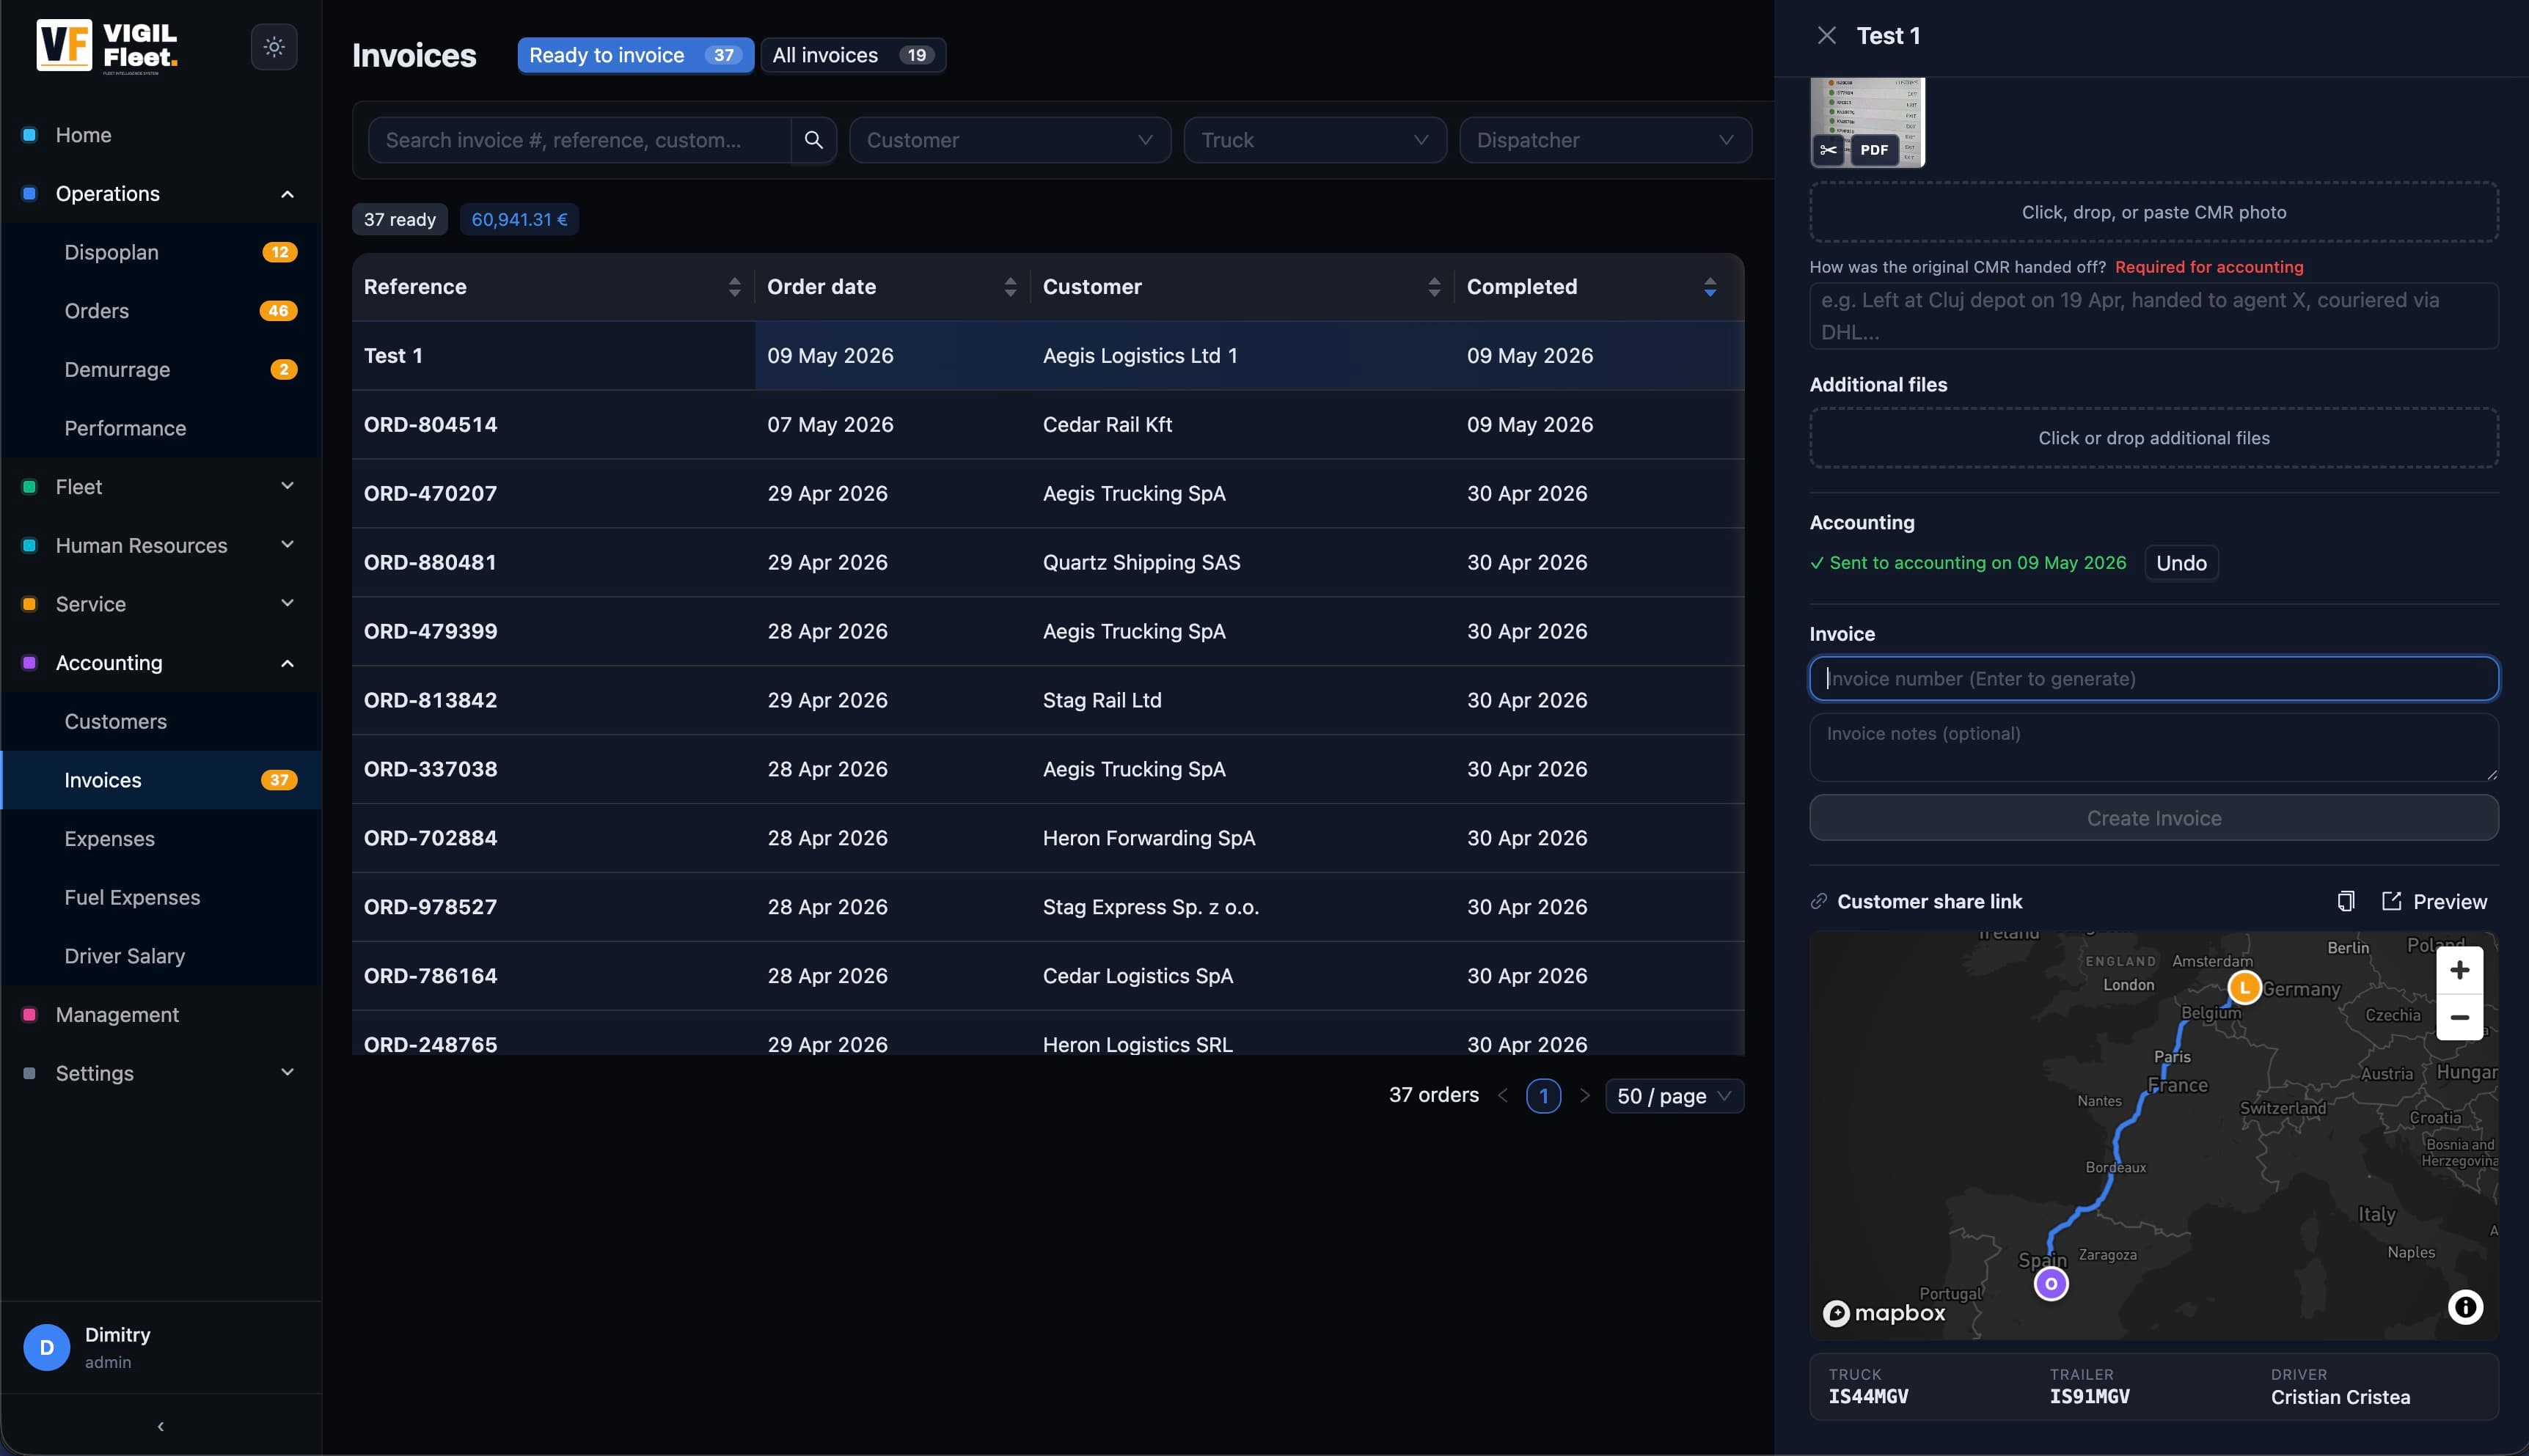Click the search magnifier icon
The height and width of the screenshot is (1456, 2529).
click(814, 140)
